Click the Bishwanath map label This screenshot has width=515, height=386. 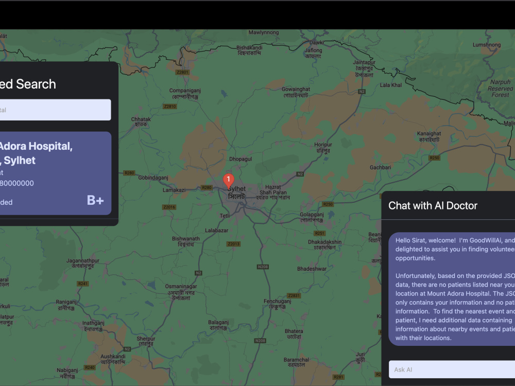(185, 241)
